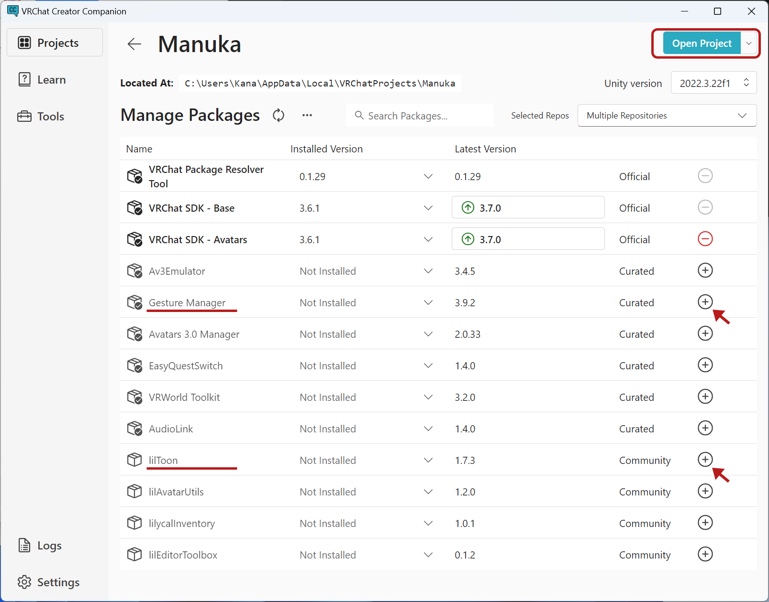This screenshot has width=769, height=602.
Task: Click Not Installed in the lilAvatarUtils row
Action: 328,492
